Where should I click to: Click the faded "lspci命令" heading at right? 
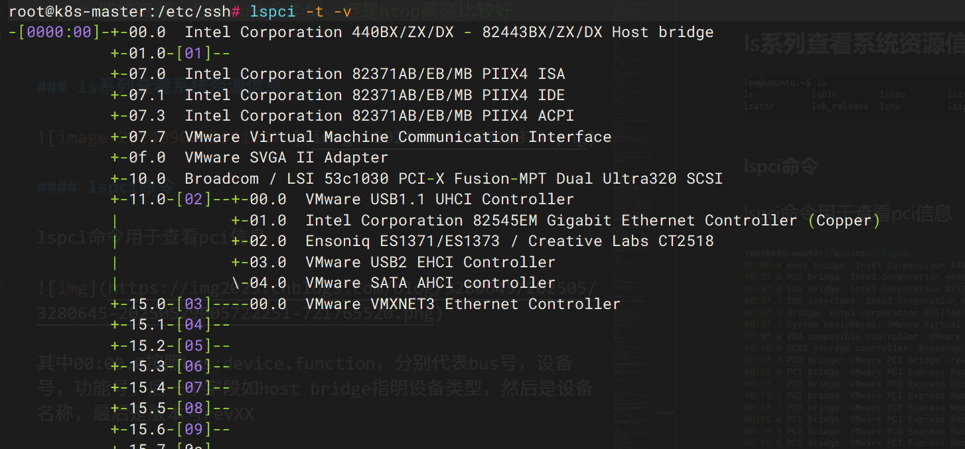pos(780,166)
